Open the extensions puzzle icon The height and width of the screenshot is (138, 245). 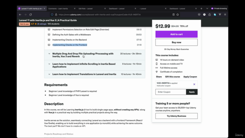pos(209,15)
